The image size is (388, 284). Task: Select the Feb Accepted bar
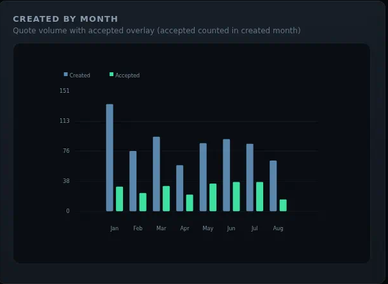tap(143, 202)
